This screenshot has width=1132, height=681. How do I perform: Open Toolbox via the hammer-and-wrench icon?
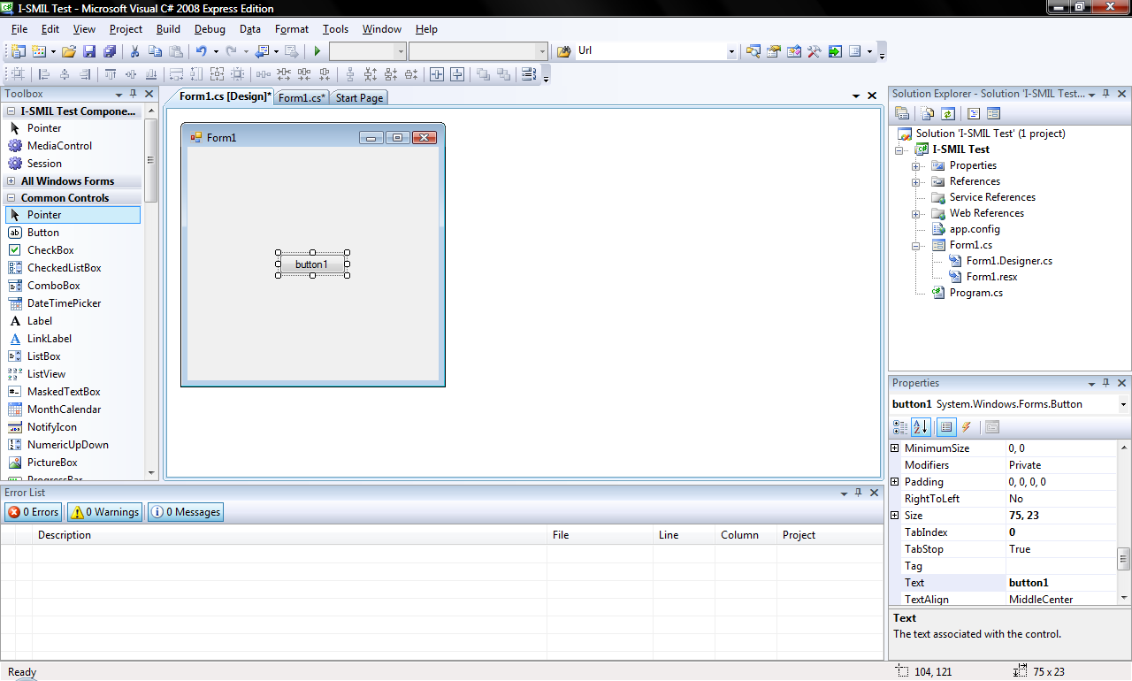pos(815,51)
